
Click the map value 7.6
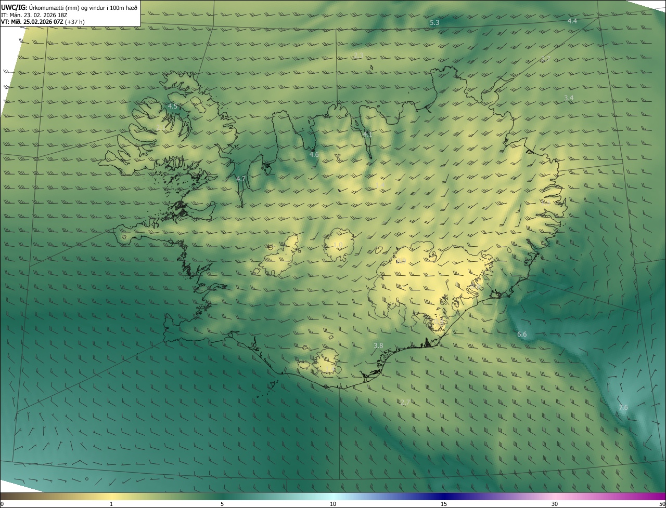coord(623,408)
